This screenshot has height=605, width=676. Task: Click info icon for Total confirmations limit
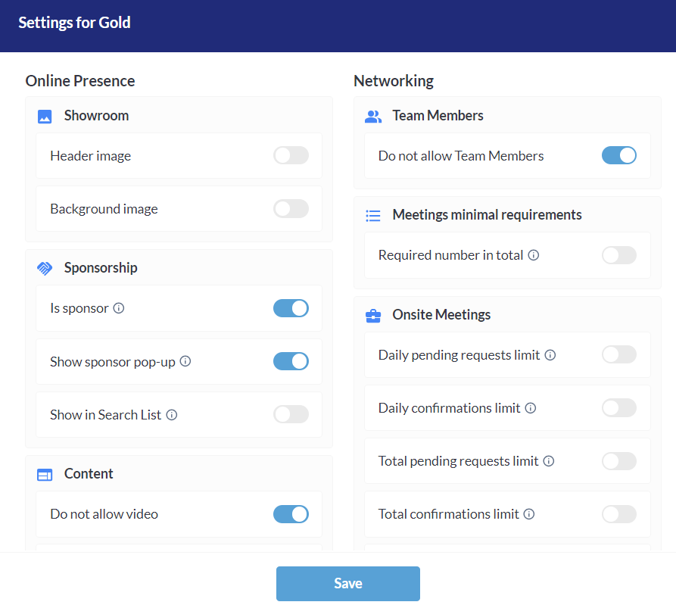click(x=529, y=514)
